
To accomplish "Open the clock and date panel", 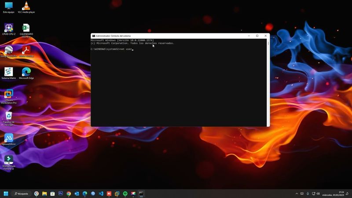I will [x=333, y=194].
